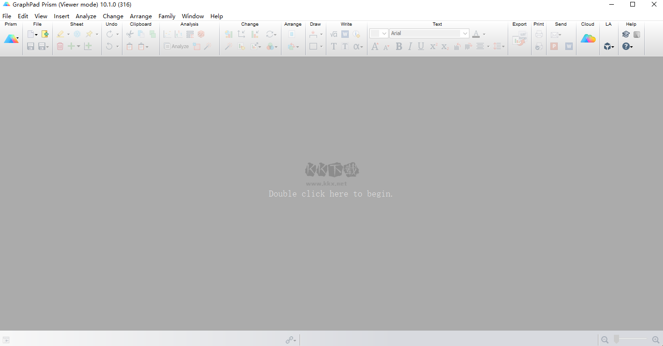Click the Delete sheet trash icon
This screenshot has height=346, width=663.
tap(60, 46)
